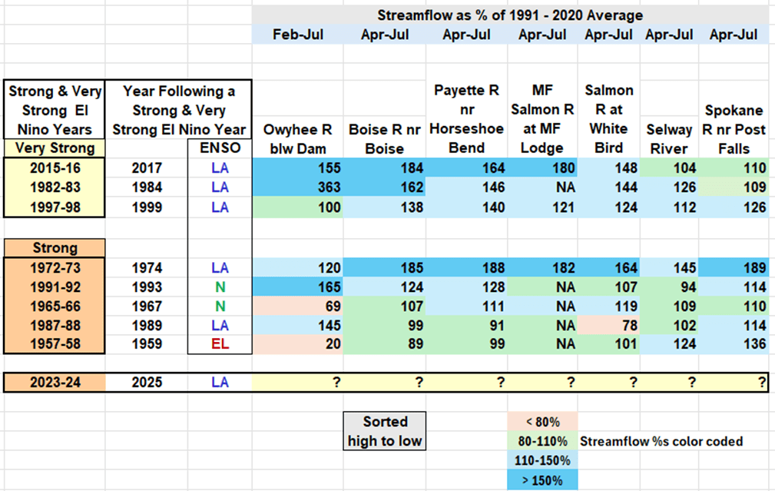775x491 pixels.
Task: Select the red 'EL' ENSO cell
Action: pos(220,344)
